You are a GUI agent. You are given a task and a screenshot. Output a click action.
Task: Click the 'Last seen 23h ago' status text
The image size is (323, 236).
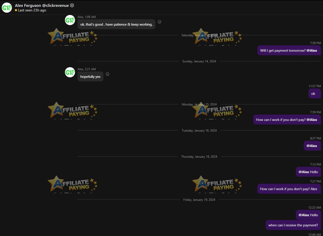click(32, 10)
